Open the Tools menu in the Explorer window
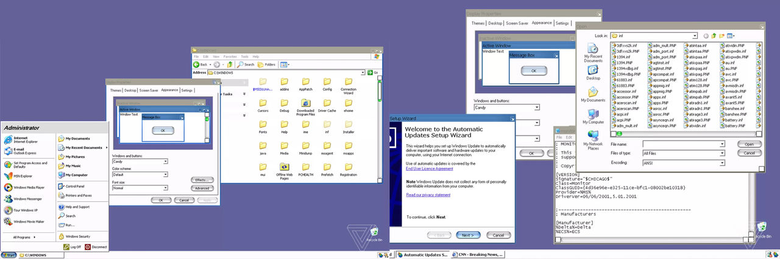780x259 pixels. 244,57
